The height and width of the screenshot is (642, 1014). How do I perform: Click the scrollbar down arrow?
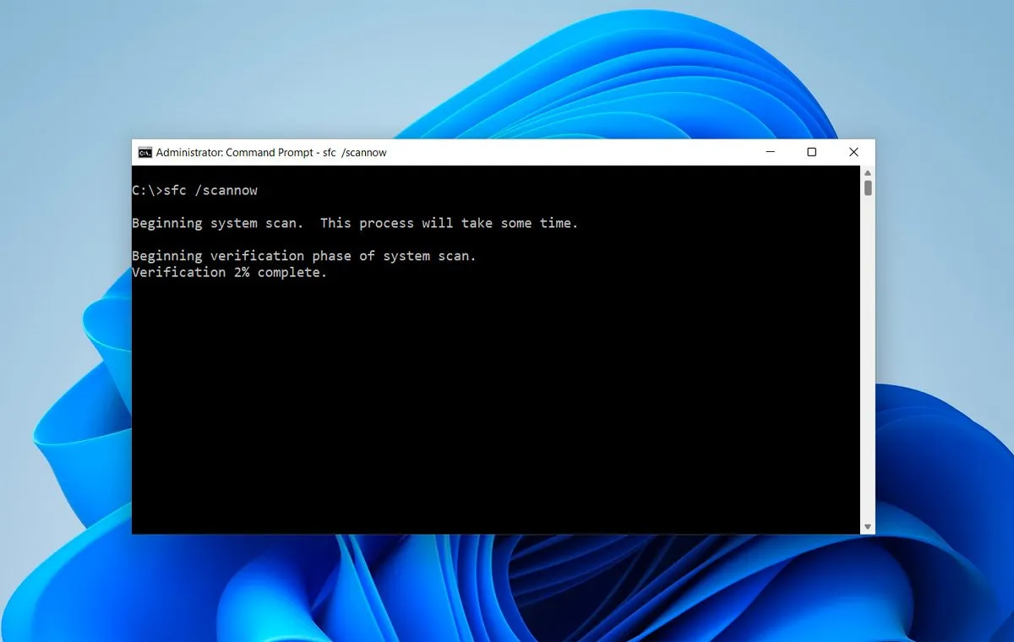coord(868,527)
